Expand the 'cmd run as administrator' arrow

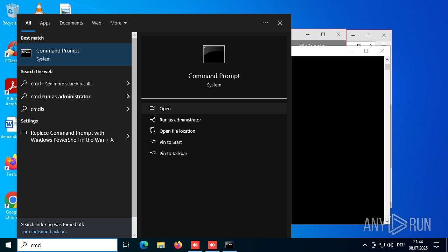coord(128,96)
